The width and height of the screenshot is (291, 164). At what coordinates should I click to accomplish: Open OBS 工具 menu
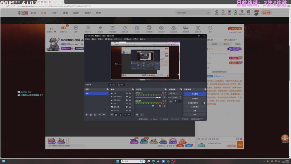[x=135, y=39]
